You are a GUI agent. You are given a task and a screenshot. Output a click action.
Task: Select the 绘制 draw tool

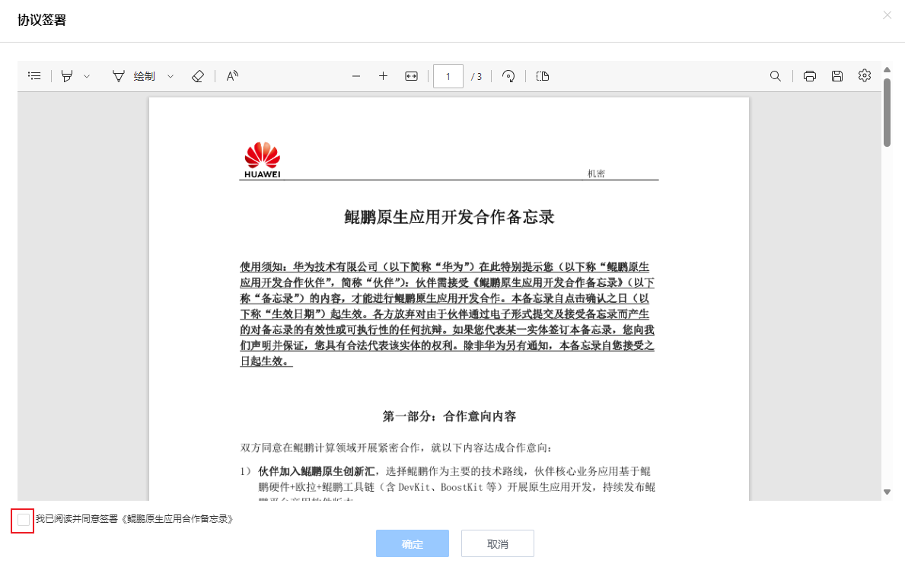click(x=134, y=75)
